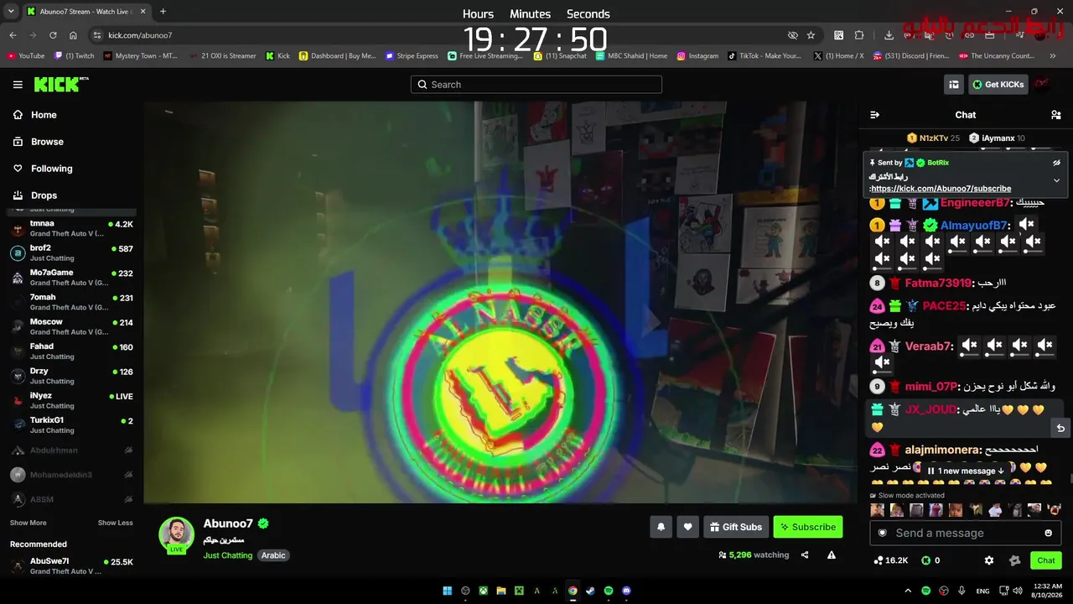
Task: Open tmnaa's stream in sidebar
Action: pos(72,228)
